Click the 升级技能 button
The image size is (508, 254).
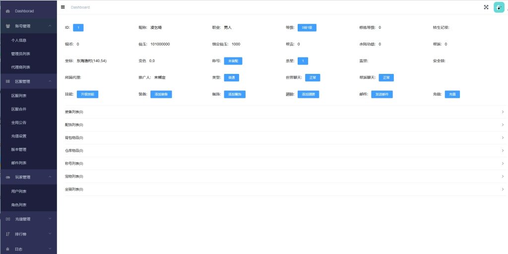87,94
